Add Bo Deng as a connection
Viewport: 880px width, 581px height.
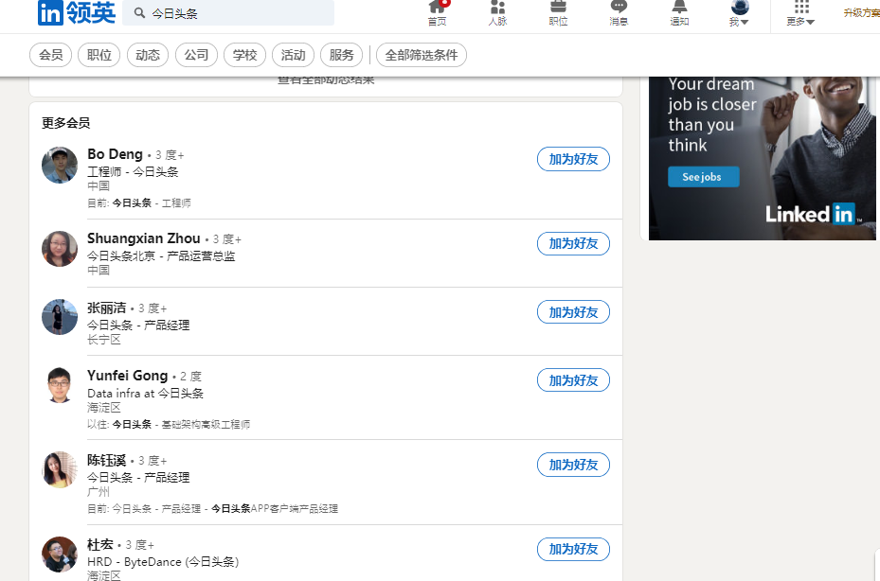(574, 159)
